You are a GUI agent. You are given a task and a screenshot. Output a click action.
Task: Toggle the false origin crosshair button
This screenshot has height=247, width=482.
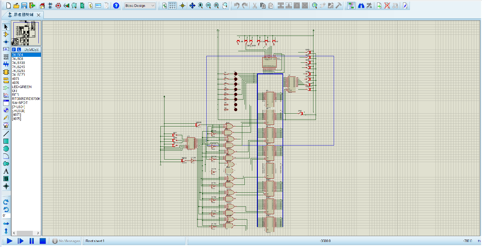(183, 6)
